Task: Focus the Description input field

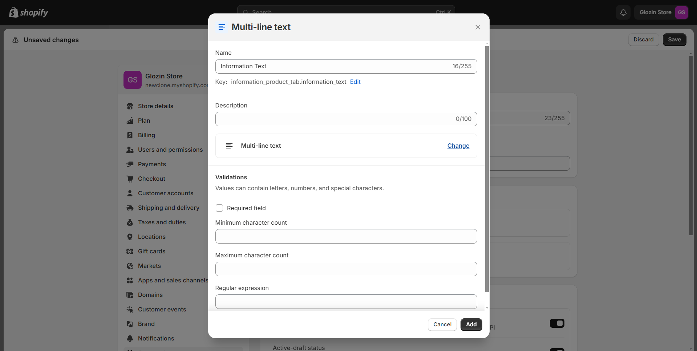Action: click(x=334, y=119)
